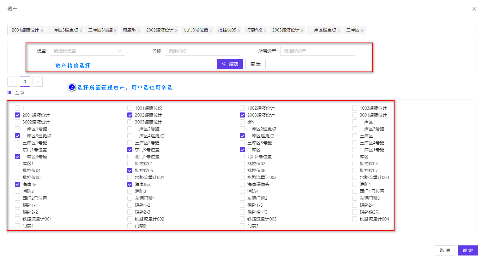
Task: Uncheck 东门3号位置 checkbox
Action: click(x=130, y=150)
